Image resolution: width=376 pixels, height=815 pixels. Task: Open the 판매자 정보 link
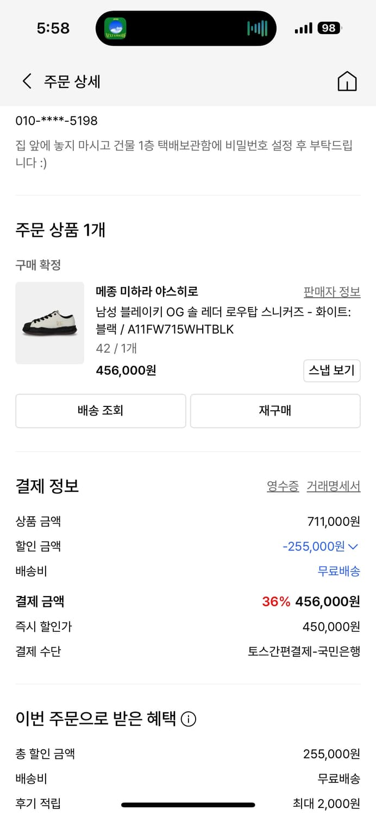click(x=331, y=292)
